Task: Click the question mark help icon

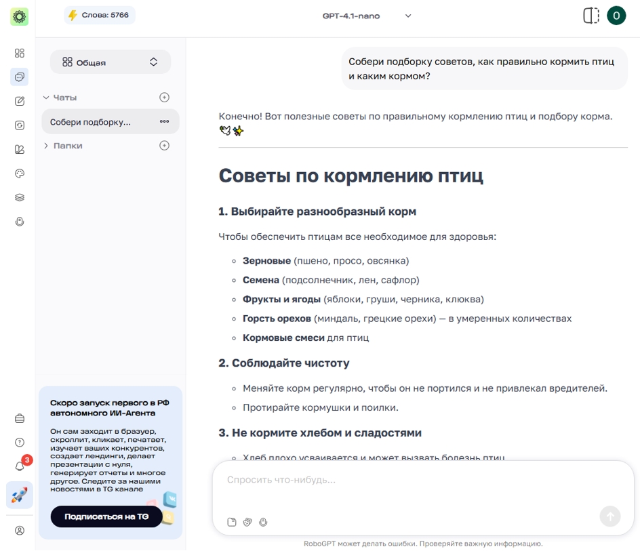Action: (x=19, y=443)
